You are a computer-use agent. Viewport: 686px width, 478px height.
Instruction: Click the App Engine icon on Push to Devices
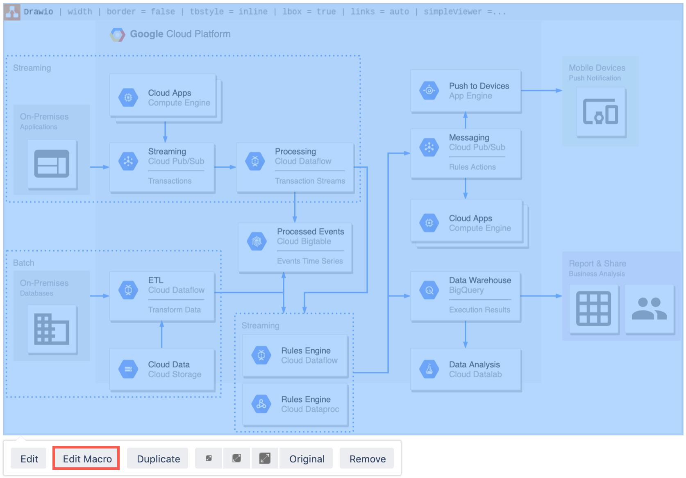(429, 91)
